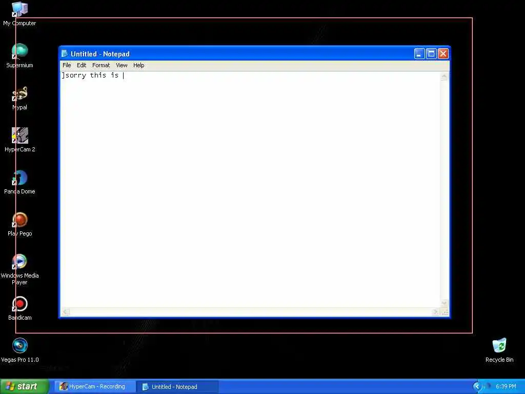
Task: Click the vertical scrollbar up arrow
Action: (x=444, y=76)
